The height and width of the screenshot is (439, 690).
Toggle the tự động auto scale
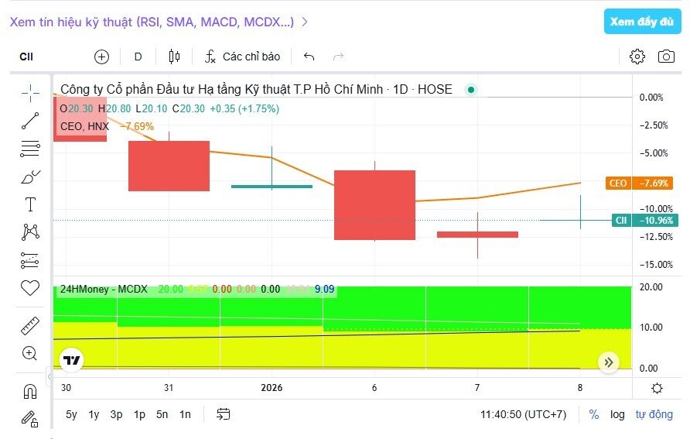654,414
